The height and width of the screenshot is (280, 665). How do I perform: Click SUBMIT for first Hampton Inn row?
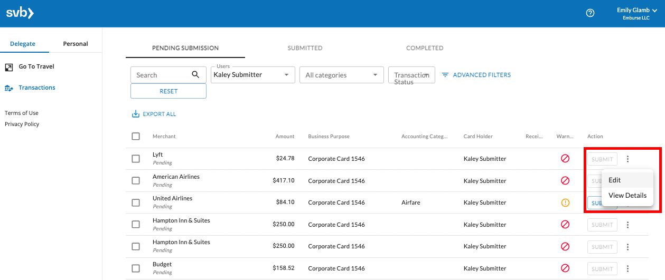(602, 225)
